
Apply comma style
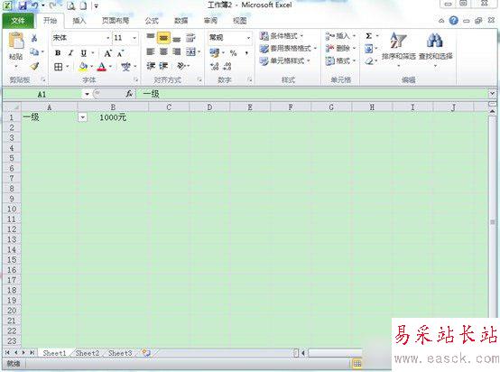pos(246,53)
